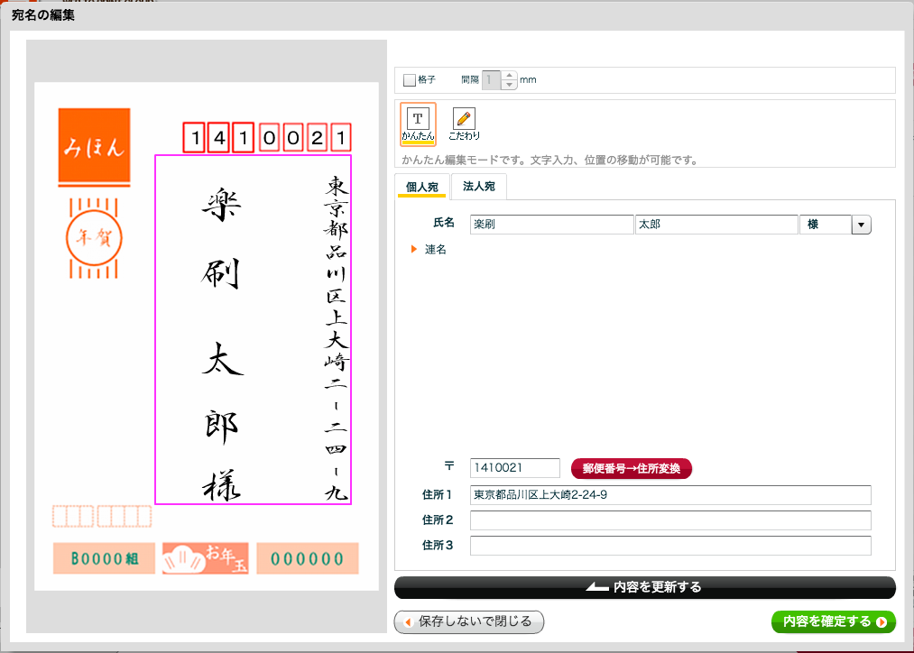The image size is (914, 653).
Task: Click the orange みほん stamp on postcard
Action: pos(94,147)
